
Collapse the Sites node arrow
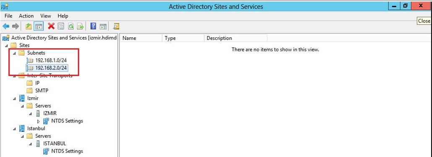click(6, 45)
